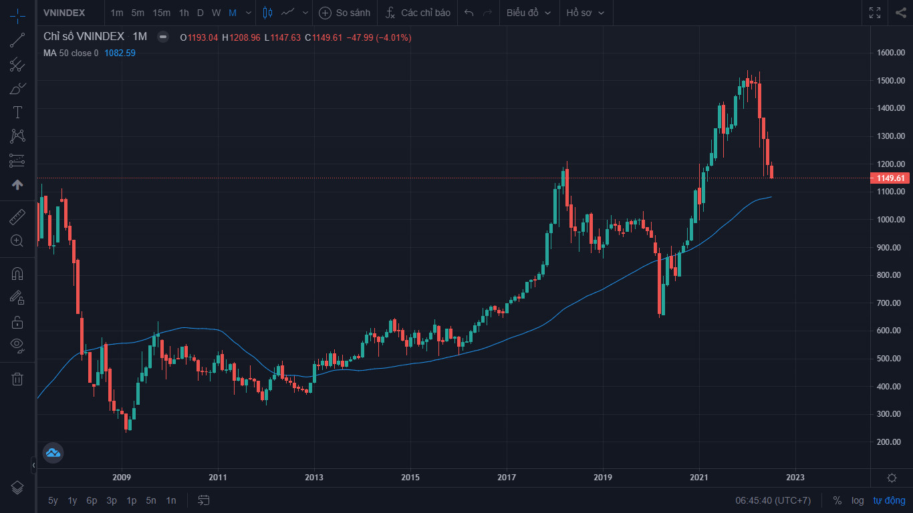The image size is (913, 513).
Task: Open Các chỉ báo indicators
Action: coord(418,13)
